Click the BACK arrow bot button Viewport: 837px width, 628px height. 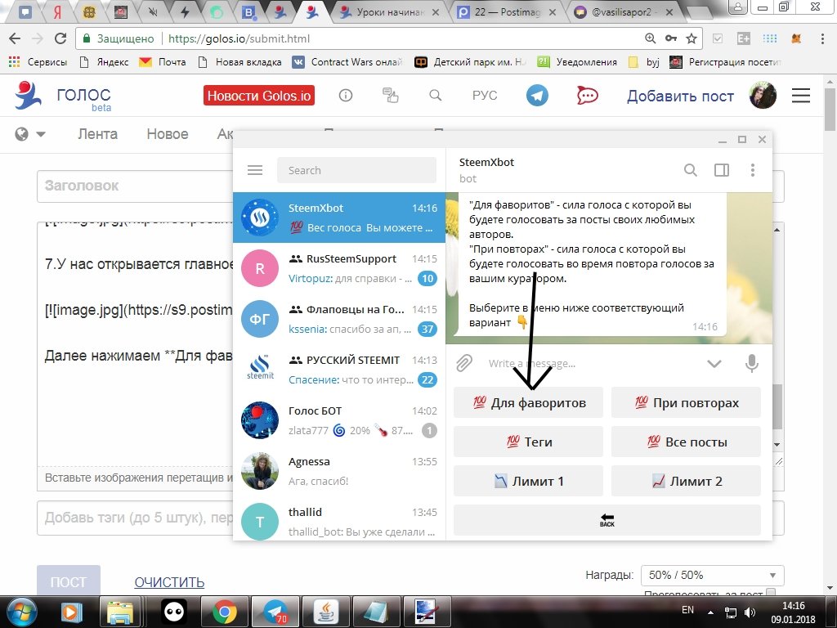(x=607, y=520)
